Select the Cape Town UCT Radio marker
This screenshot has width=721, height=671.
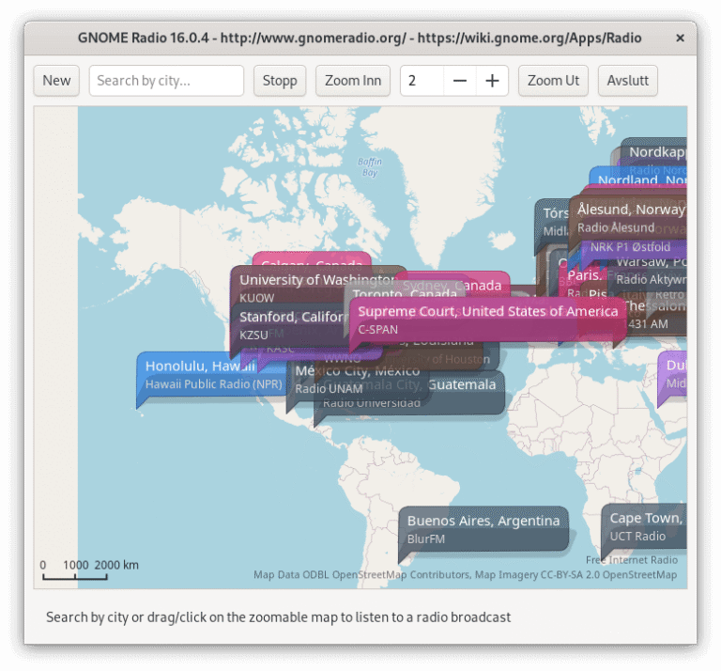point(645,526)
